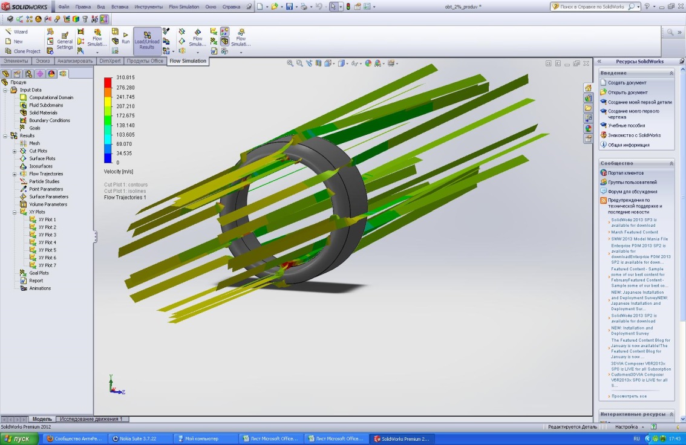
Task: Collapse the Сообщество section
Action: [671, 163]
